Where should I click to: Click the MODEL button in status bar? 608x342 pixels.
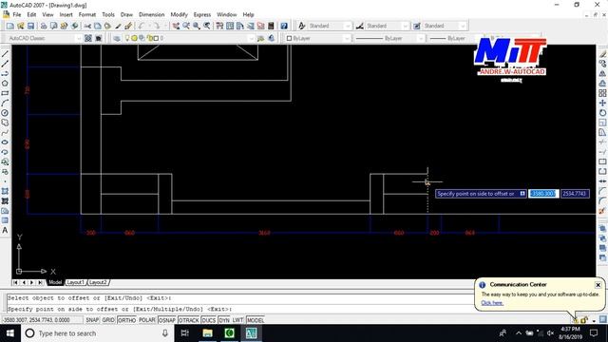pos(256,320)
